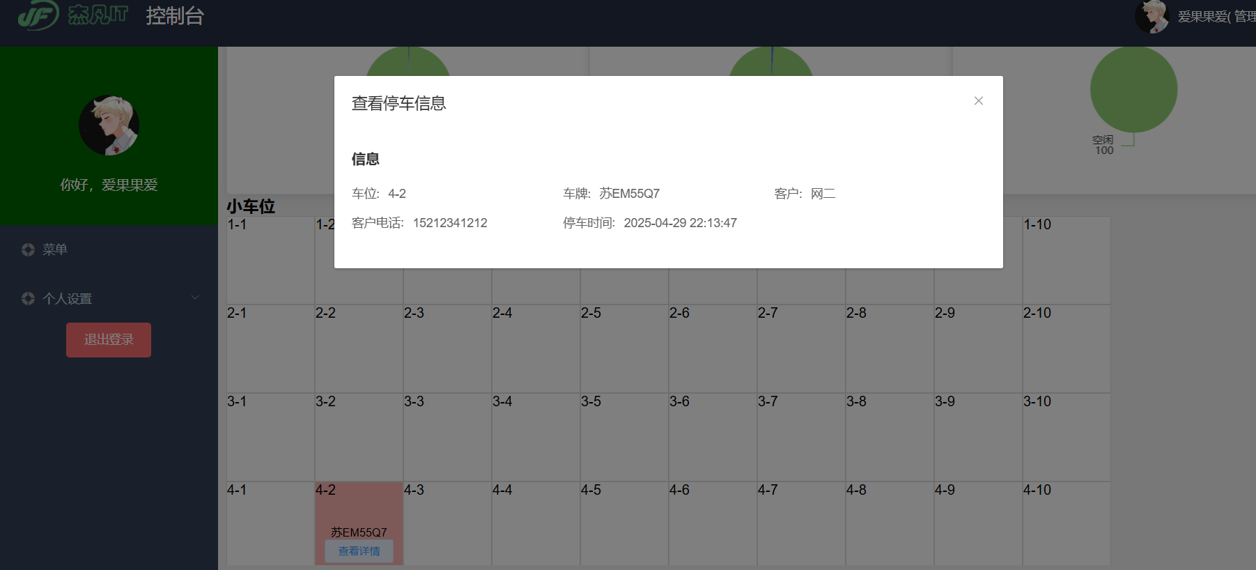The width and height of the screenshot is (1256, 570).
Task: Select parking spot 3-5
Action: tap(624, 437)
